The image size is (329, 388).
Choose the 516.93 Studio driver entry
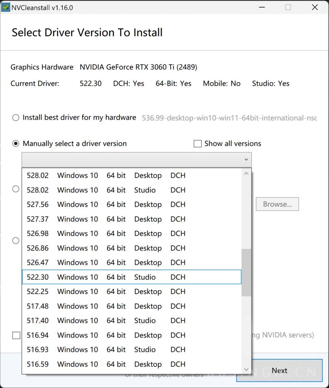pos(114,350)
